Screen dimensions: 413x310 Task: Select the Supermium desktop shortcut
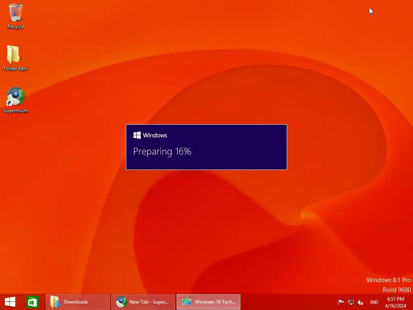(x=16, y=100)
